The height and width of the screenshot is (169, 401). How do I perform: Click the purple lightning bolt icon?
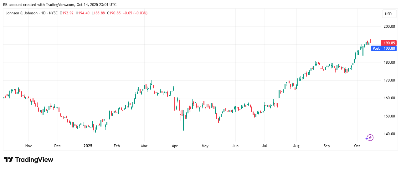tap(370, 137)
